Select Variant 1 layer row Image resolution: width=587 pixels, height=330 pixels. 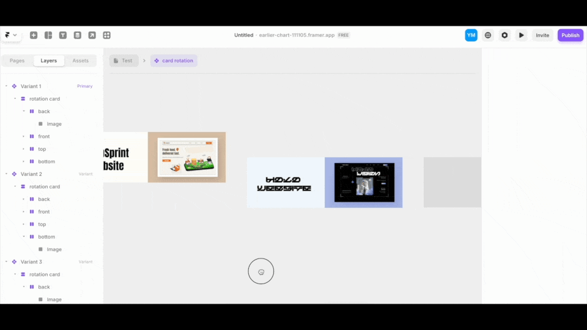[50, 86]
